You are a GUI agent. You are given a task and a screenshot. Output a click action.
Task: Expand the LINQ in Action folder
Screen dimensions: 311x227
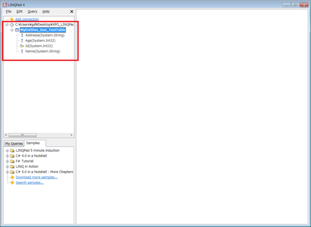[7, 166]
